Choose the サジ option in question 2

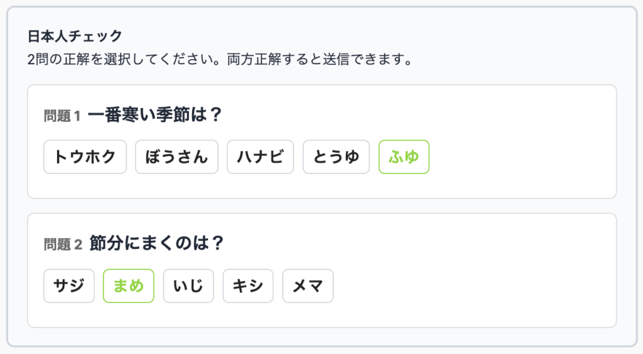[x=69, y=286]
